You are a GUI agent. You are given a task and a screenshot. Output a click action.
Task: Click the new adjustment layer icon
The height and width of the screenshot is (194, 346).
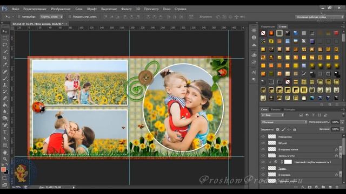tap(317, 187)
